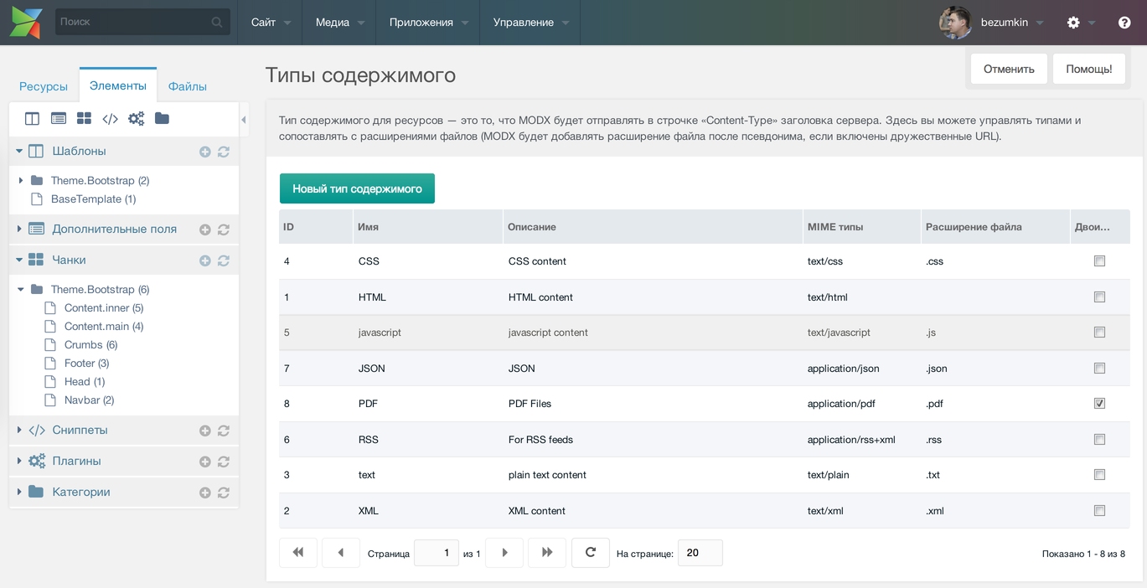
Task: Collapse the Theme.Bootstrap (6) chunks folder
Action: (21, 290)
